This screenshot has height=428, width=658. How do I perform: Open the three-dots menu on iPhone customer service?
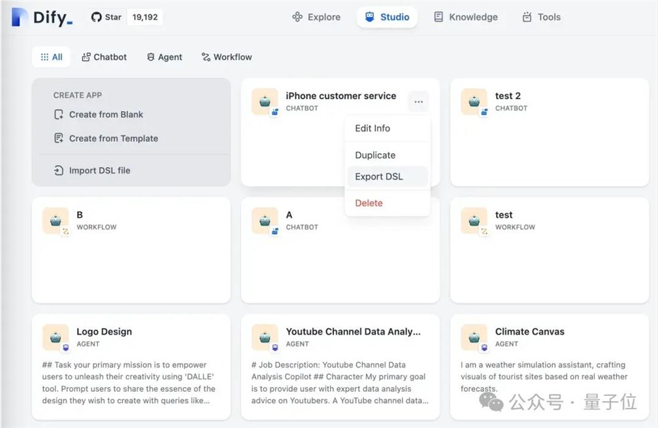point(418,101)
